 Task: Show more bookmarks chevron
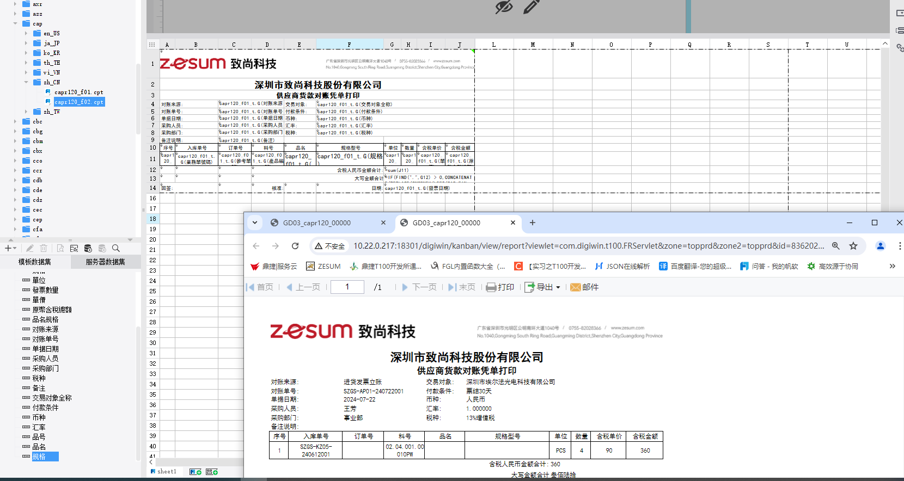(892, 266)
